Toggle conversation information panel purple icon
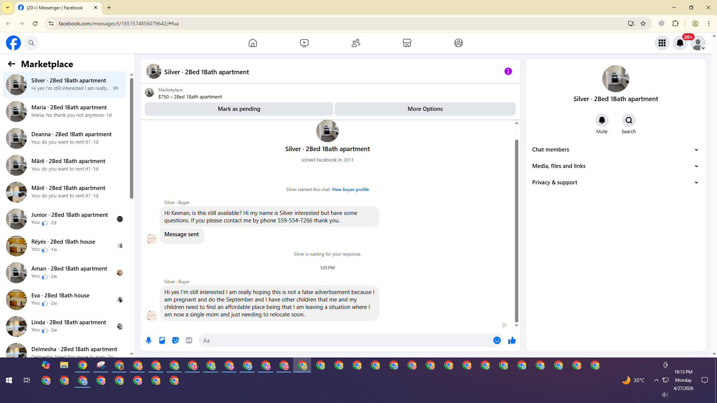 click(x=508, y=71)
